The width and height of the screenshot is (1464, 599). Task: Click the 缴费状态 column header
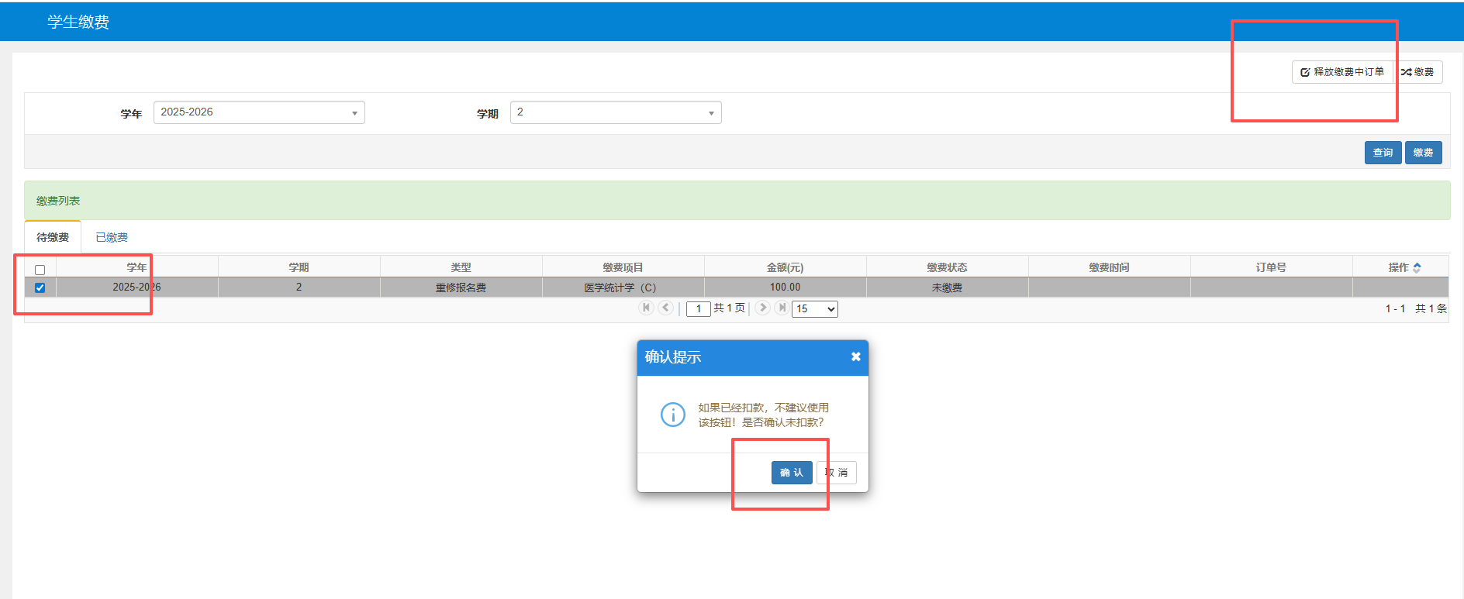tap(947, 267)
